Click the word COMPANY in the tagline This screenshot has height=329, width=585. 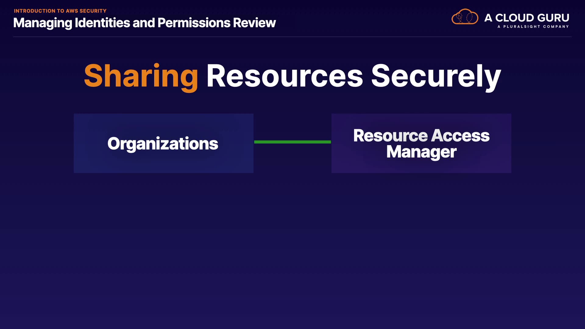tap(556, 27)
